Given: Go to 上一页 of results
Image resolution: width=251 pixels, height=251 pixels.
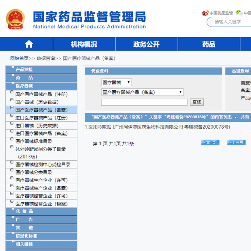Looking at the screenshot, I should coord(236,142).
